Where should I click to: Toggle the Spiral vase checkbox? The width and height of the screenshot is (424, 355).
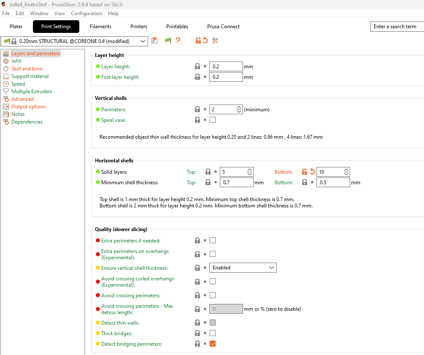pyautogui.click(x=213, y=120)
